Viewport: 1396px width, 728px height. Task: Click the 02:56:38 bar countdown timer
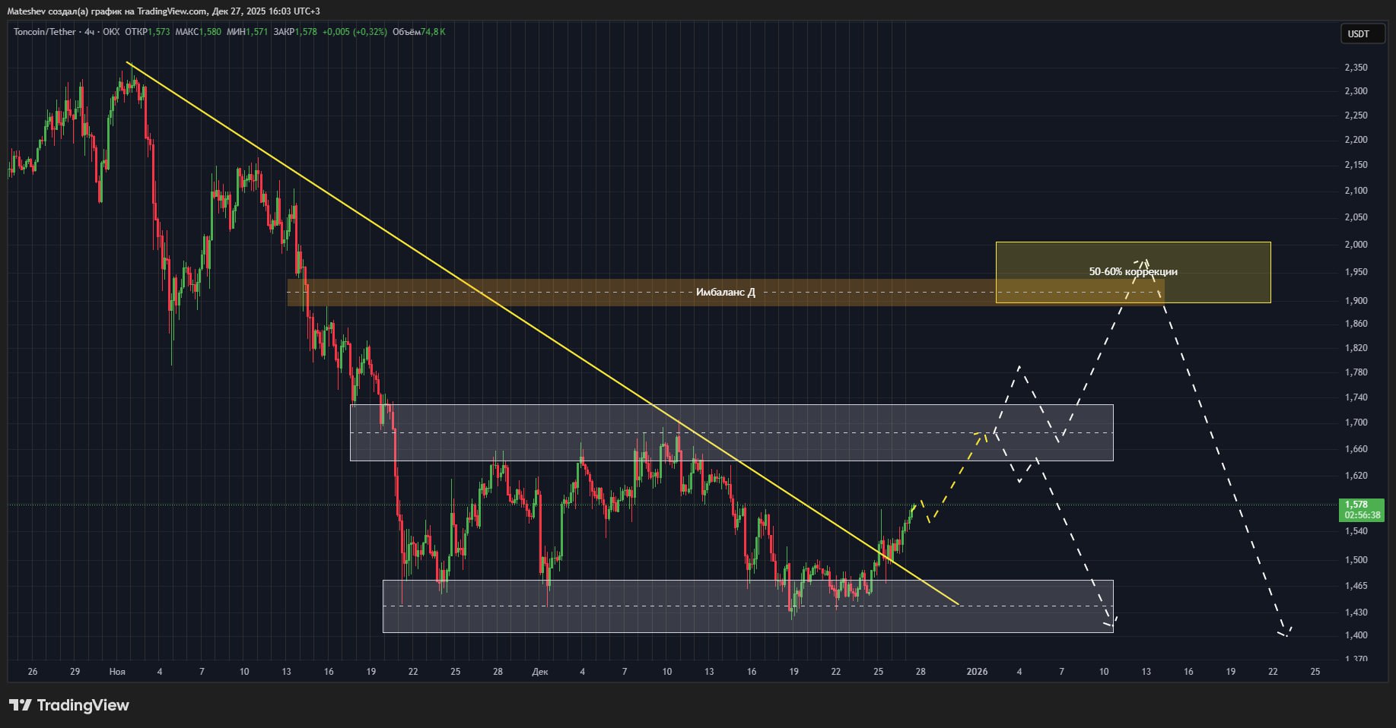click(x=1362, y=515)
